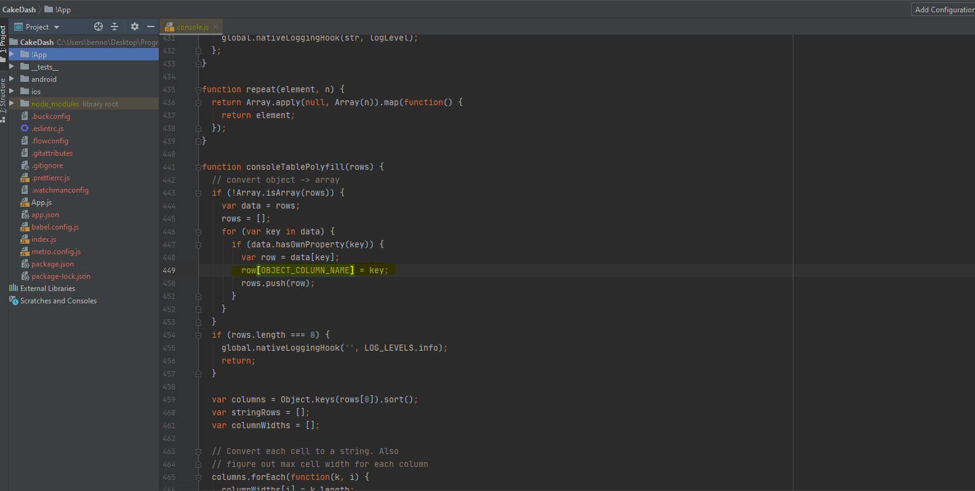Click the package.json file icon

tap(25, 263)
